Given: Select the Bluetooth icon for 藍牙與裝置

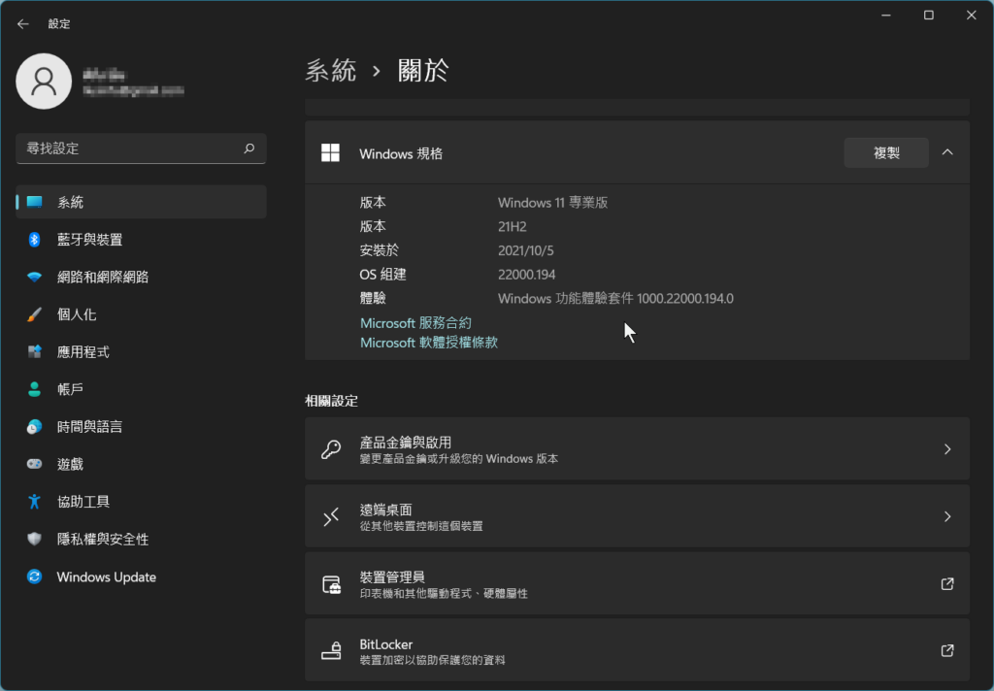Looking at the screenshot, I should coord(34,239).
